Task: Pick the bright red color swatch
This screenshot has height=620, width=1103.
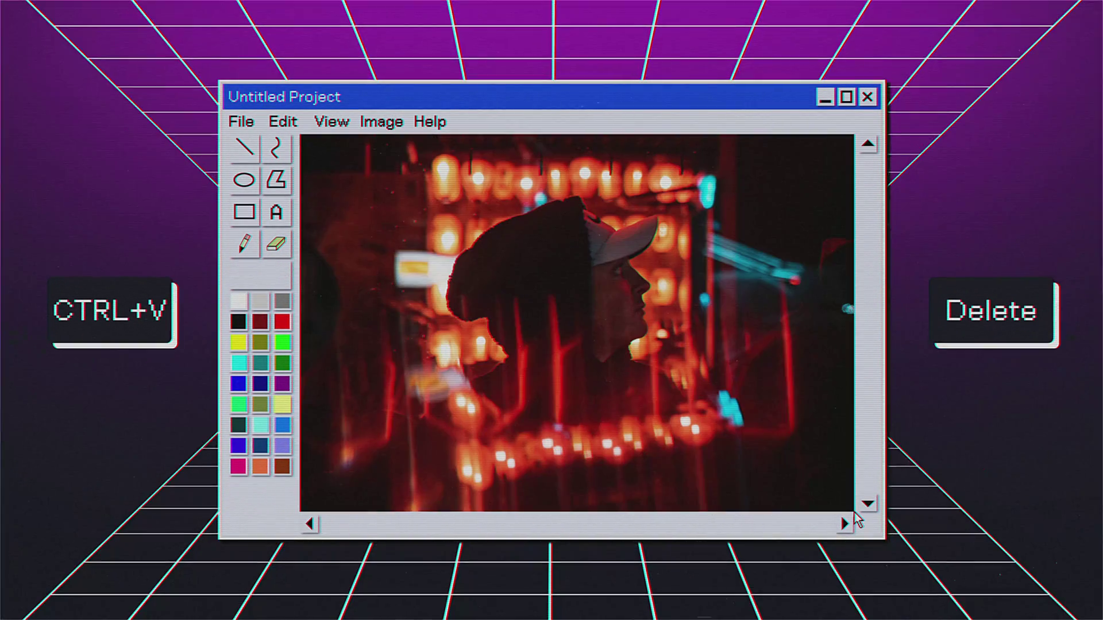Action: (282, 321)
